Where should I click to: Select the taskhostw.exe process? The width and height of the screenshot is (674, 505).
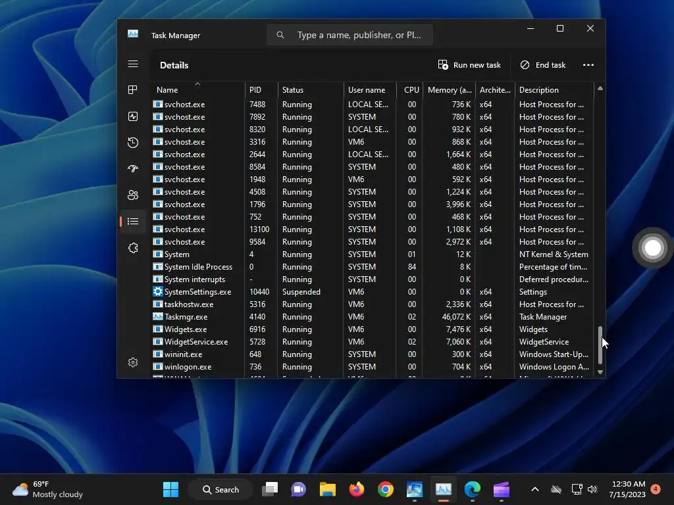click(373, 304)
